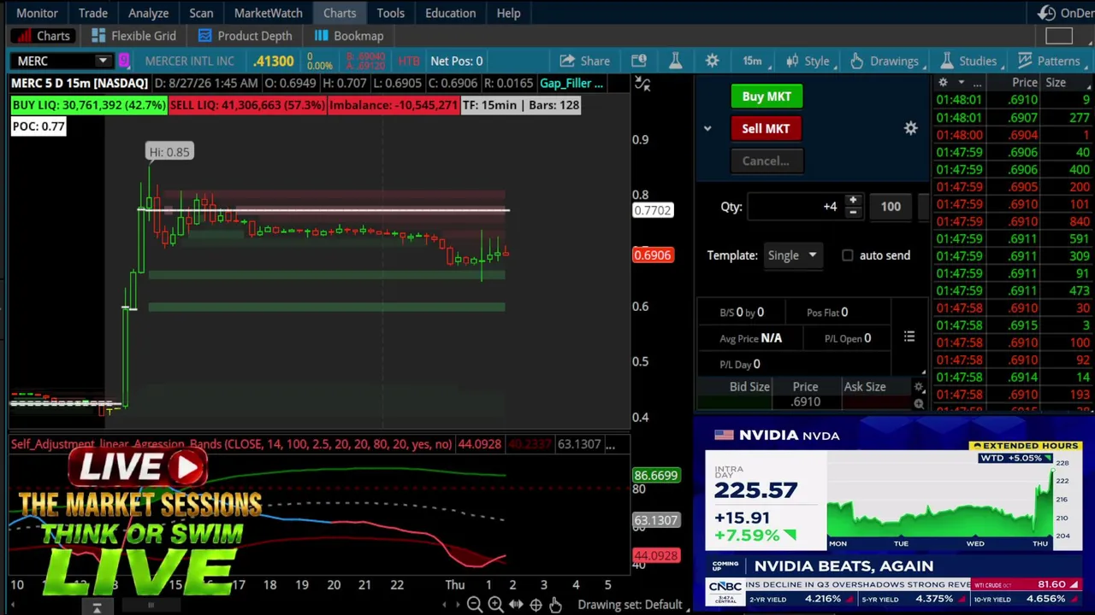This screenshot has width=1095, height=615.
Task: Open Time and Sales settings gear
Action: tap(943, 83)
